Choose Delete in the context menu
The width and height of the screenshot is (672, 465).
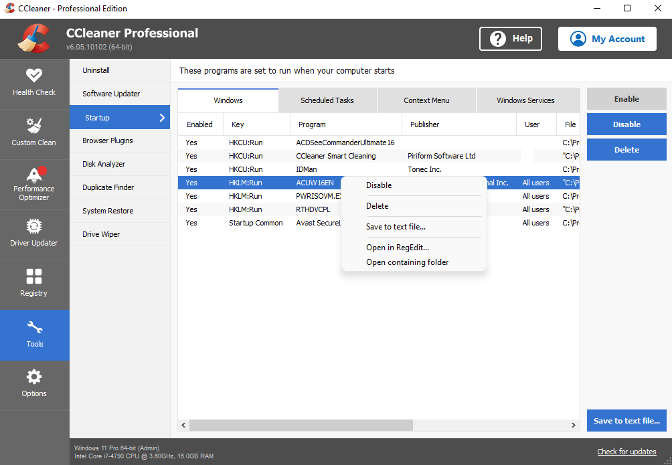[414, 205]
